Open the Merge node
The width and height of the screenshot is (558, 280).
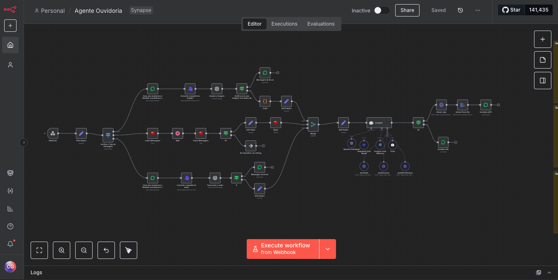[313, 123]
